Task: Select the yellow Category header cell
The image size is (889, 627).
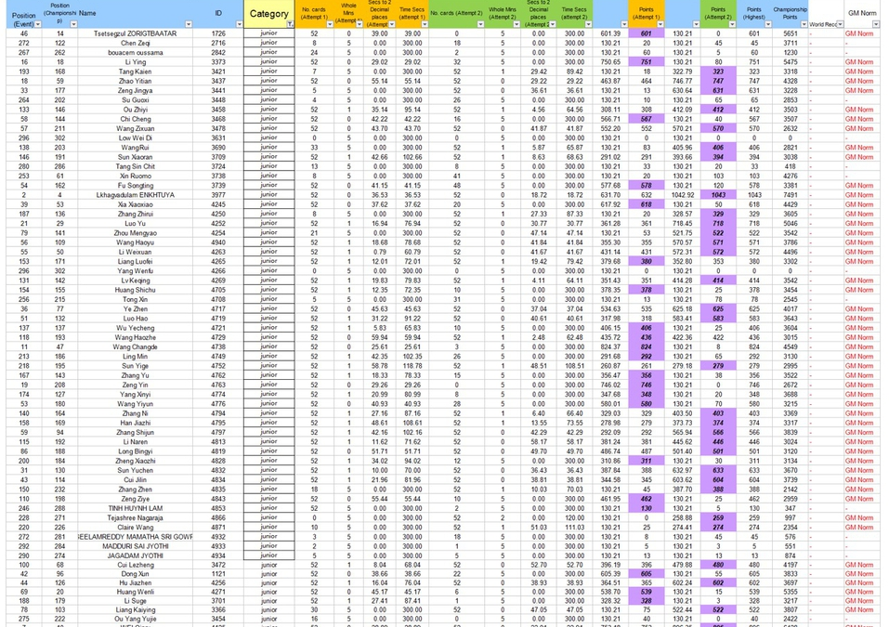Action: tap(268, 14)
